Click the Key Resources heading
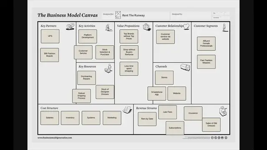The height and width of the screenshot is (150, 267). (87, 67)
